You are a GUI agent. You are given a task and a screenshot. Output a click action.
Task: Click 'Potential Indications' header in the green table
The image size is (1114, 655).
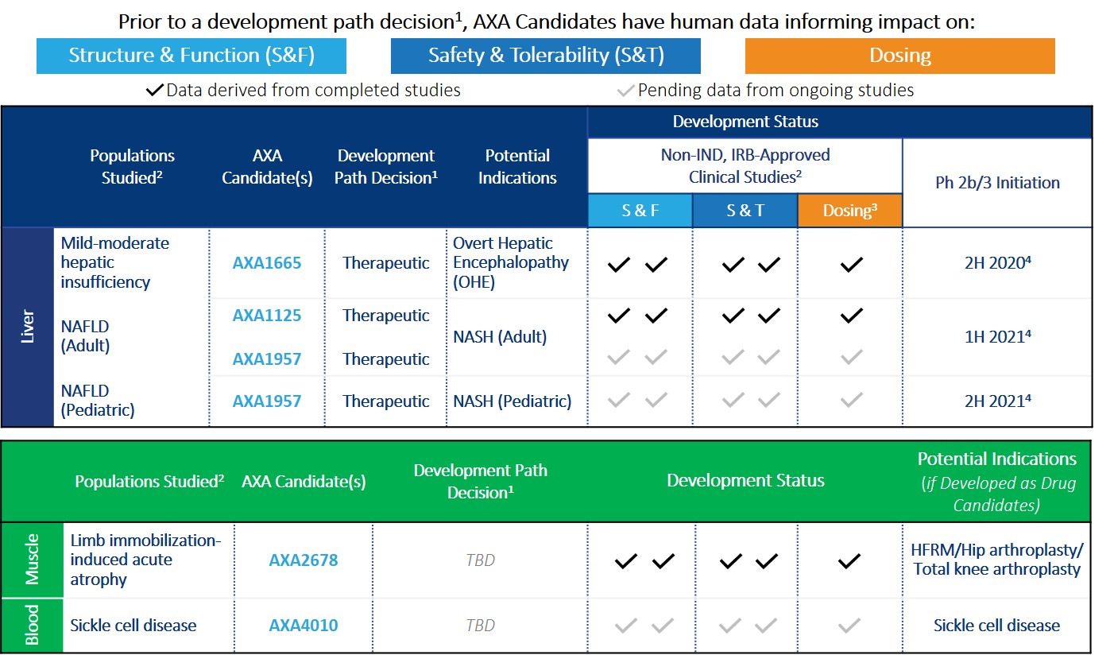997,459
